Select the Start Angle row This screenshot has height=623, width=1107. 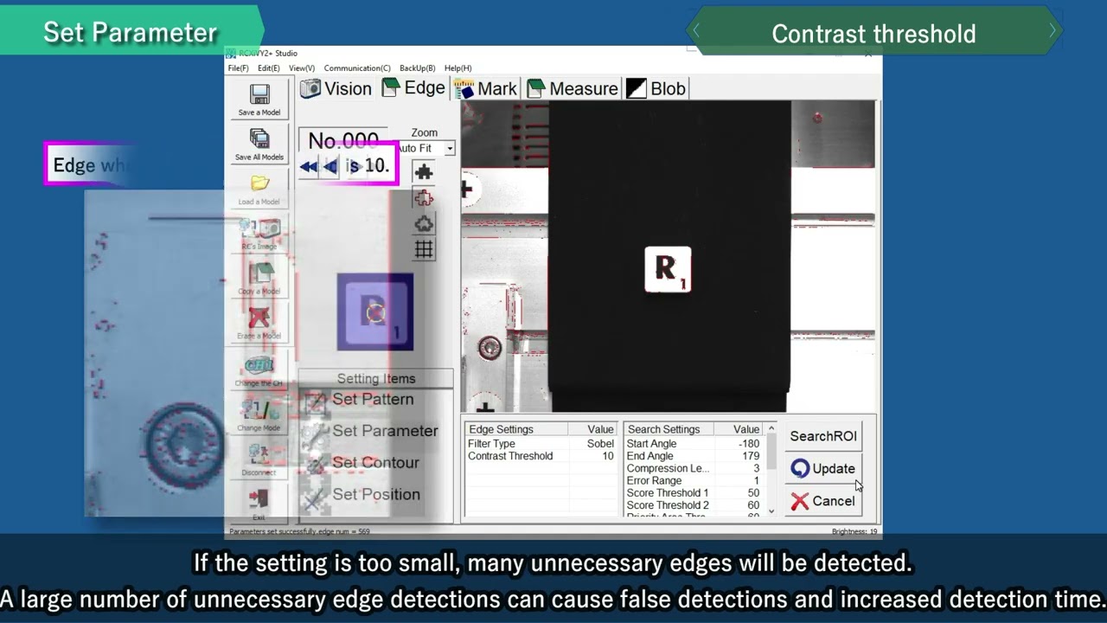point(694,444)
